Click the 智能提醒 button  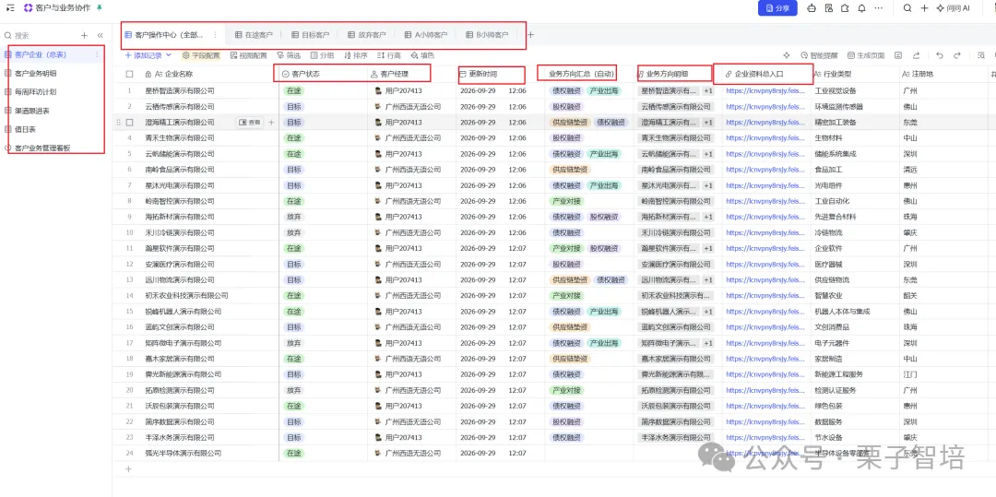[x=820, y=55]
